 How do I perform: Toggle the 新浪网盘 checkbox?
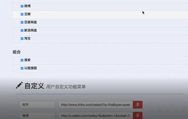coord(22,30)
